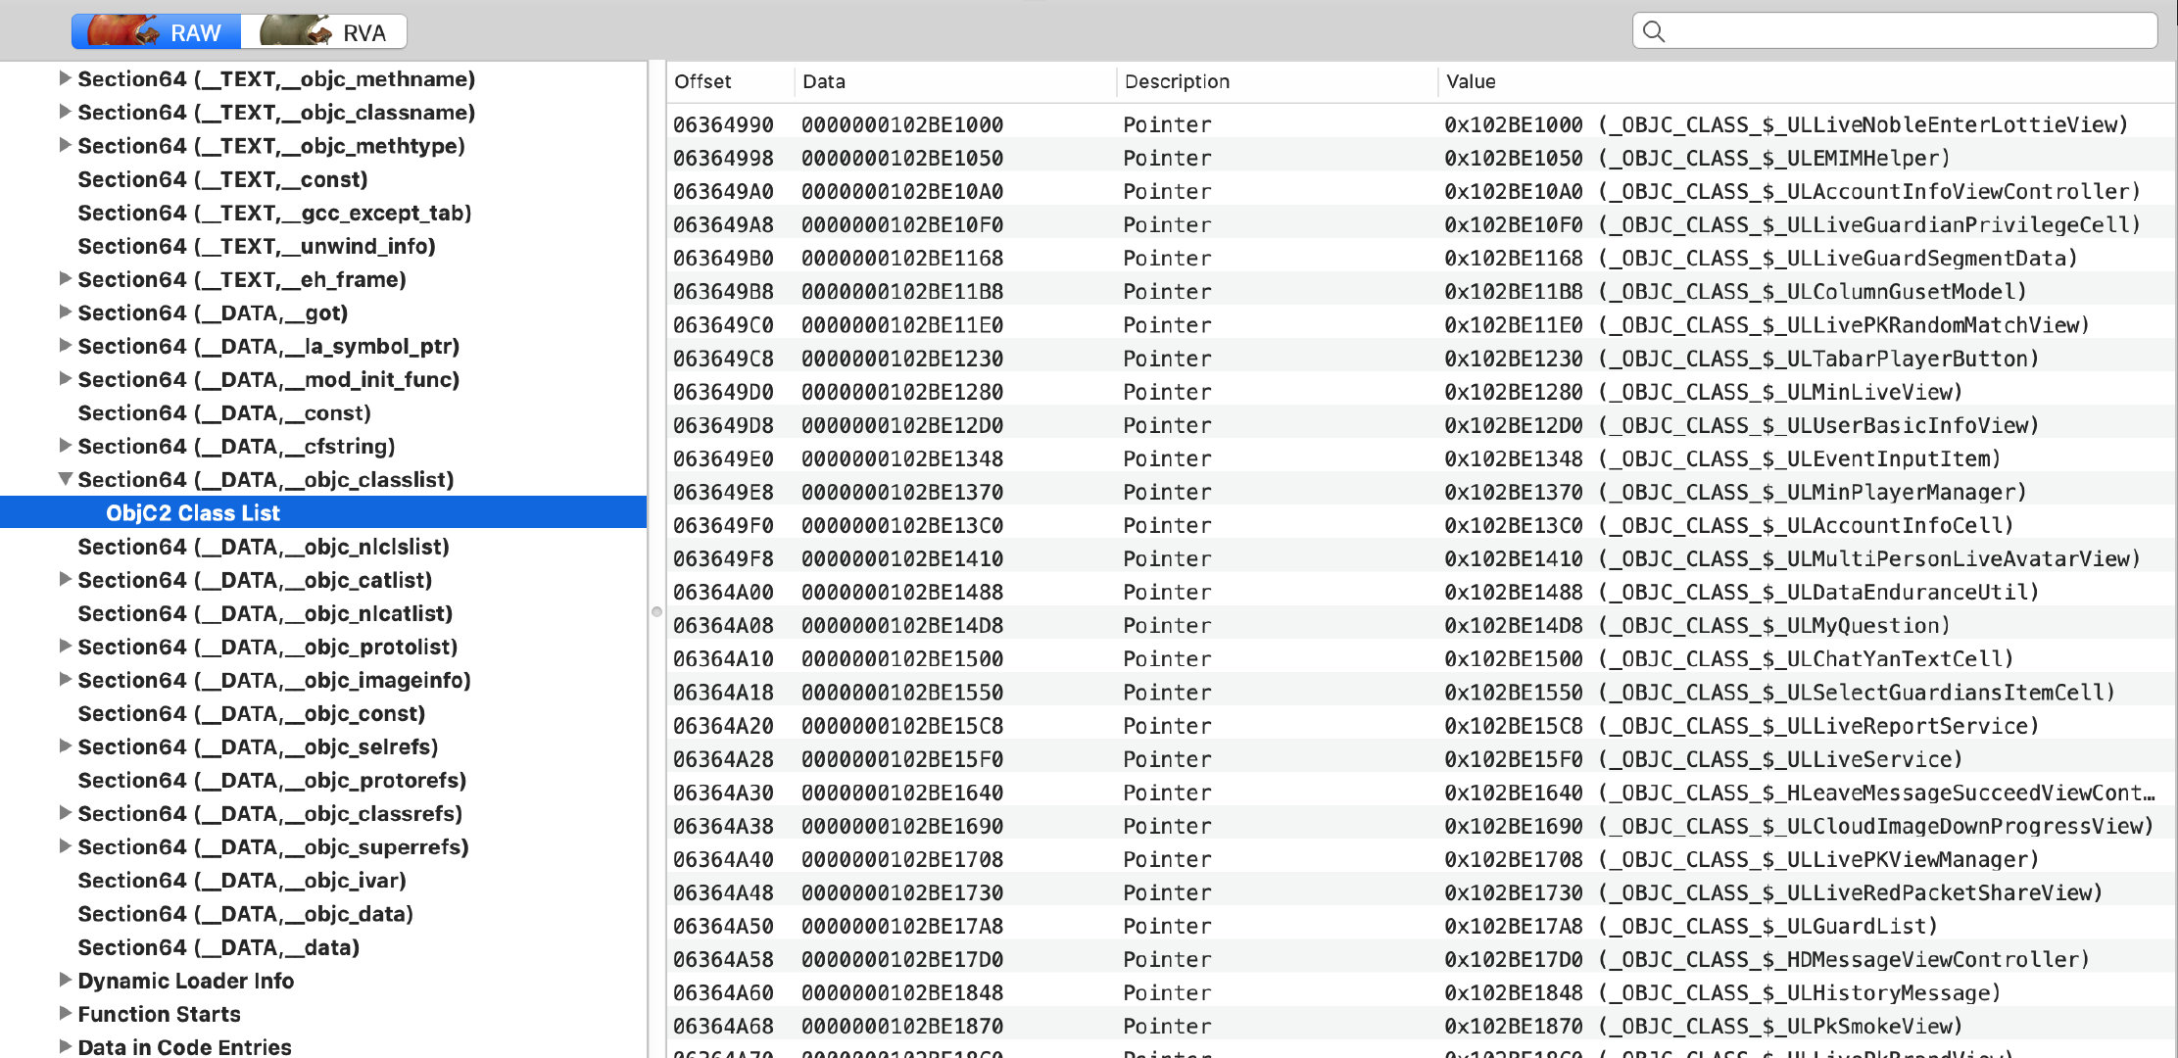Expand the Dynamic Loader Info node
Image resolution: width=2178 pixels, height=1058 pixels.
[65, 980]
